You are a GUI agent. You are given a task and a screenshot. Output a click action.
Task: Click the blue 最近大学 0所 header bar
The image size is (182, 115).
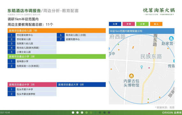pos(81,85)
